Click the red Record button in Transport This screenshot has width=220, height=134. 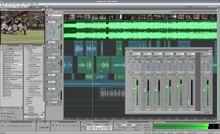(33, 125)
